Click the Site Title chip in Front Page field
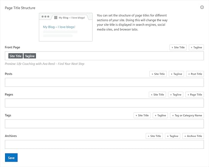Image resolution: width=209 pixels, height=167 pixels. (15, 56)
